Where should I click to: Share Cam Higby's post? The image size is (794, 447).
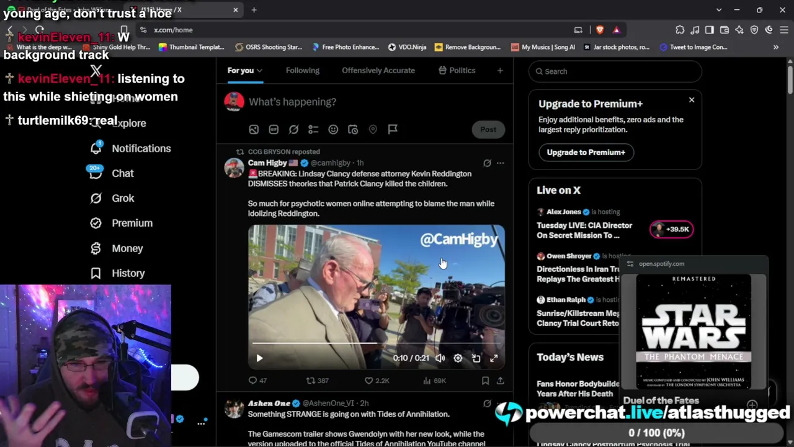[x=500, y=381]
